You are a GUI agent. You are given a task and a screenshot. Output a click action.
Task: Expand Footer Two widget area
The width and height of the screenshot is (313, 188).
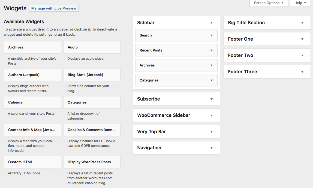coord(302,55)
